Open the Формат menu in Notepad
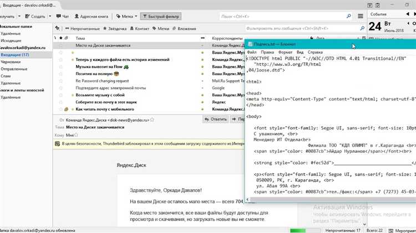Viewport: 416px width, 233px height. [x=285, y=52]
